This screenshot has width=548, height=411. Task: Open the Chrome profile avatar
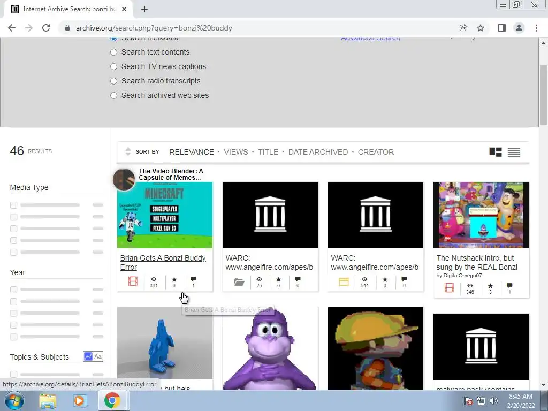pos(519,28)
